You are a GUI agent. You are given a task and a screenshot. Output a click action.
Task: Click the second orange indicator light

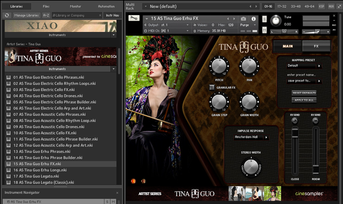point(144,181)
